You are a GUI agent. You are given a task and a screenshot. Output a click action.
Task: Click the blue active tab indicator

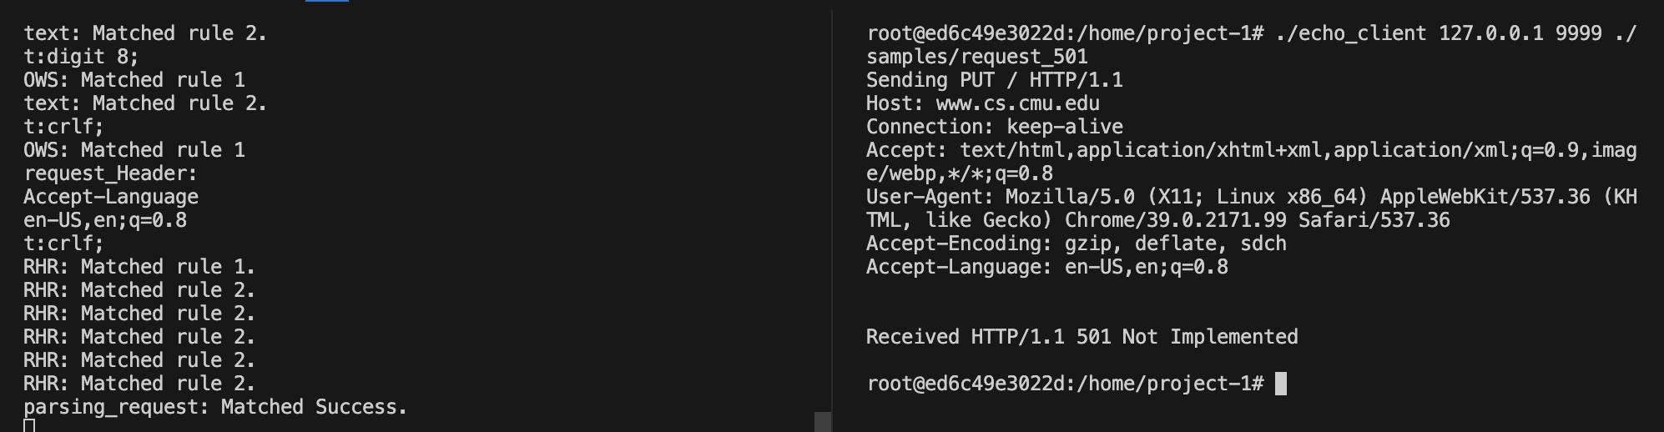pyautogui.click(x=327, y=2)
